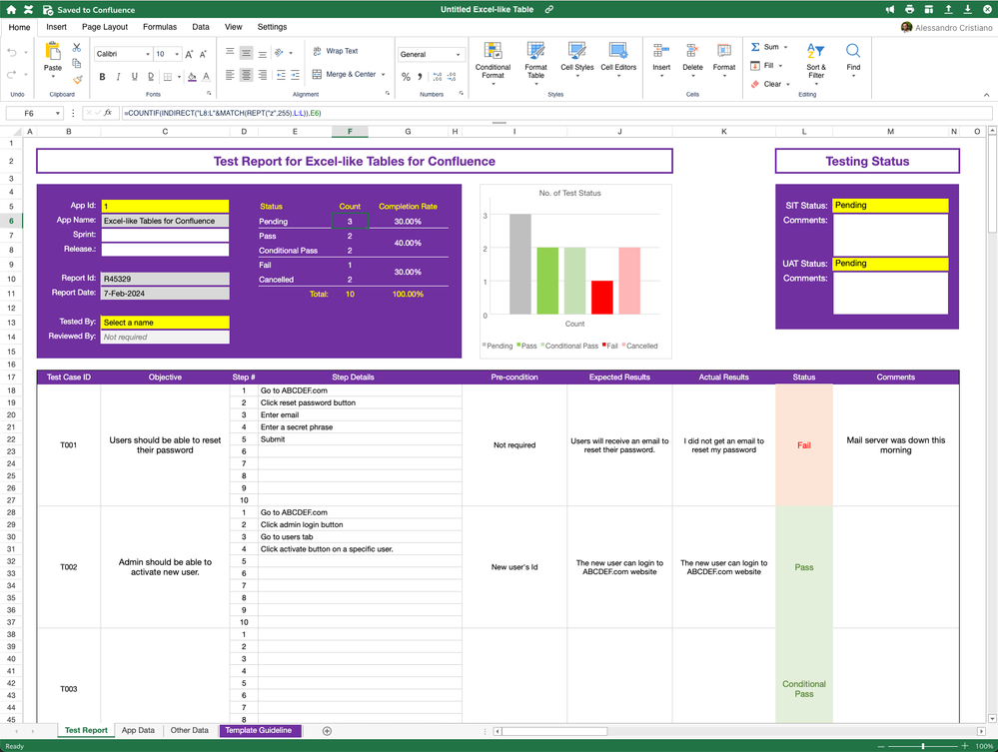Image resolution: width=998 pixels, height=752 pixels.
Task: Click the Clear button
Action: click(767, 84)
